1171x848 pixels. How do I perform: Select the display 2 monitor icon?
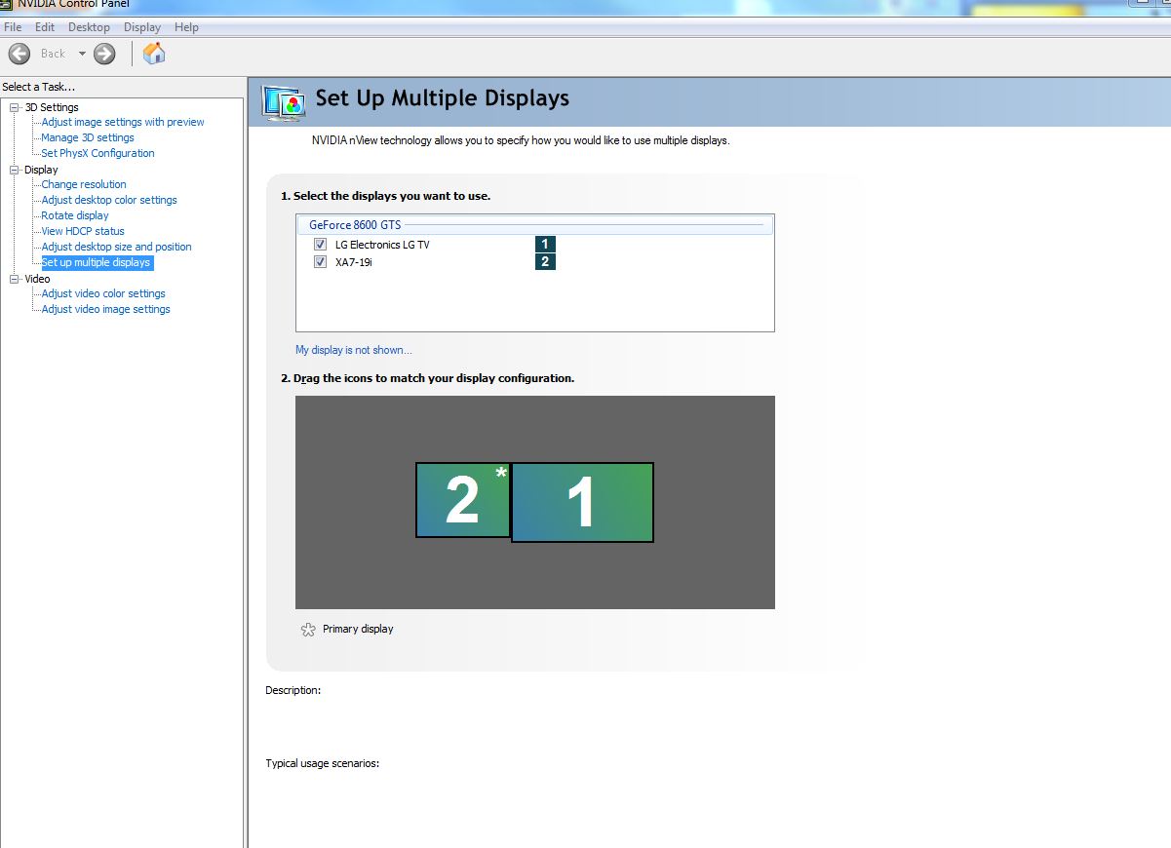pyautogui.click(x=463, y=500)
